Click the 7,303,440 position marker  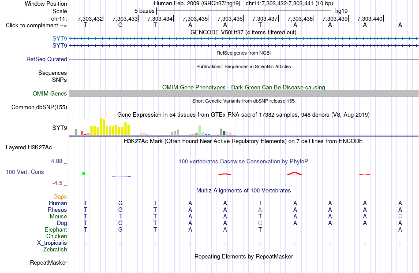tap(370, 18)
